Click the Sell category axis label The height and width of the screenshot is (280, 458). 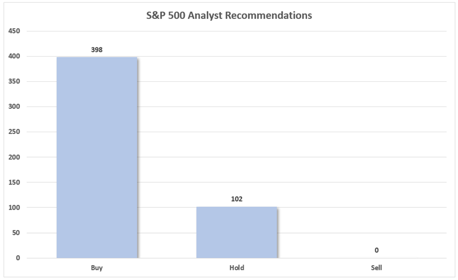coord(377,267)
